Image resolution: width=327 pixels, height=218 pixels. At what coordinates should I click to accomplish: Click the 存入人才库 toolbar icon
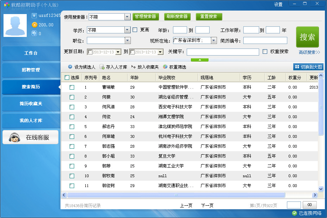coord(102,67)
